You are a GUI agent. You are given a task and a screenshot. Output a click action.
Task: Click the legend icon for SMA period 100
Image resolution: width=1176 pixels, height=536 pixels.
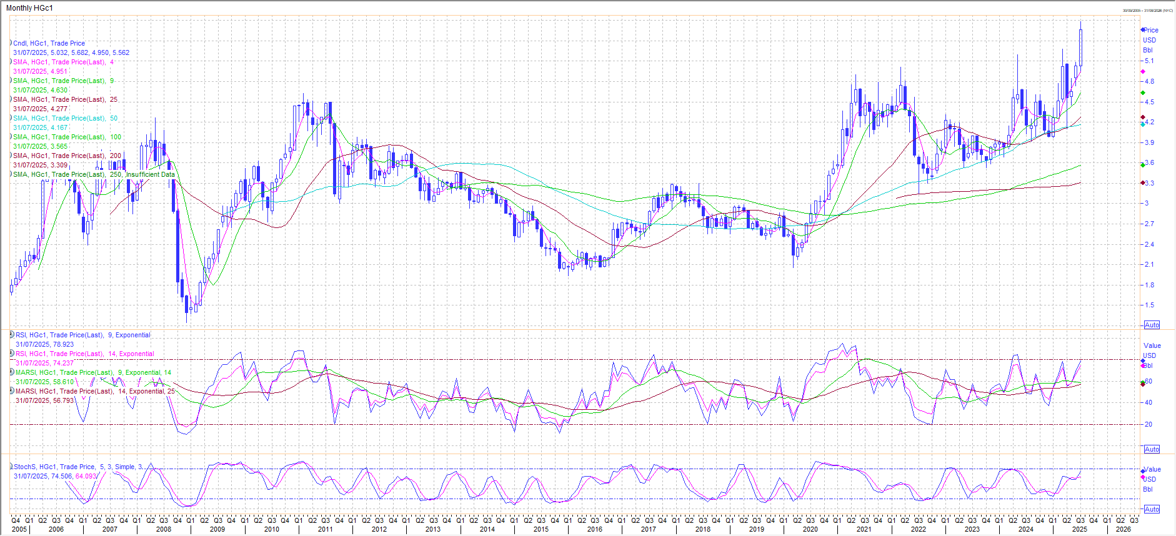coord(11,137)
